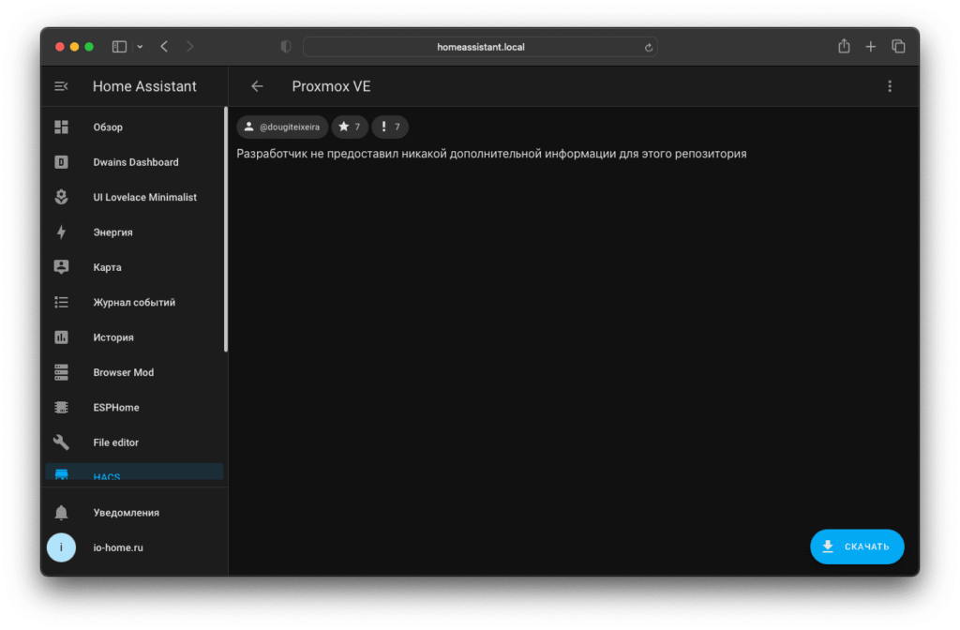Open the Уведомления bell icon
This screenshot has height=630, width=960.
61,513
